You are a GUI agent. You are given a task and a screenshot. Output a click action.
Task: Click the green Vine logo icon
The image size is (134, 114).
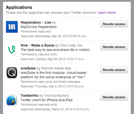click(12, 50)
